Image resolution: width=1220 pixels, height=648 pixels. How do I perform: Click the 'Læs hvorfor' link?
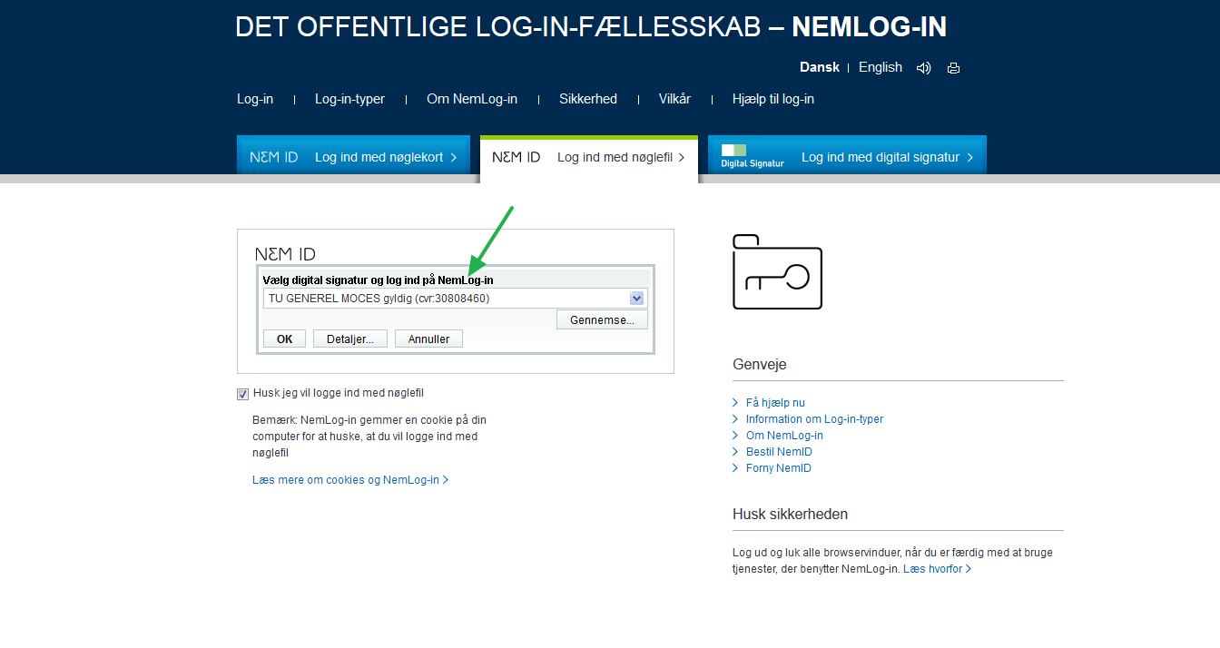pos(937,569)
